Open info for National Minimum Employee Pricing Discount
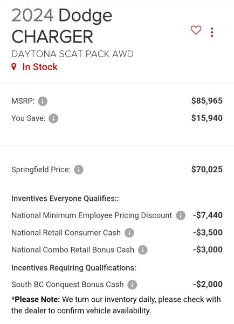This screenshot has height=324, width=234. point(181,215)
